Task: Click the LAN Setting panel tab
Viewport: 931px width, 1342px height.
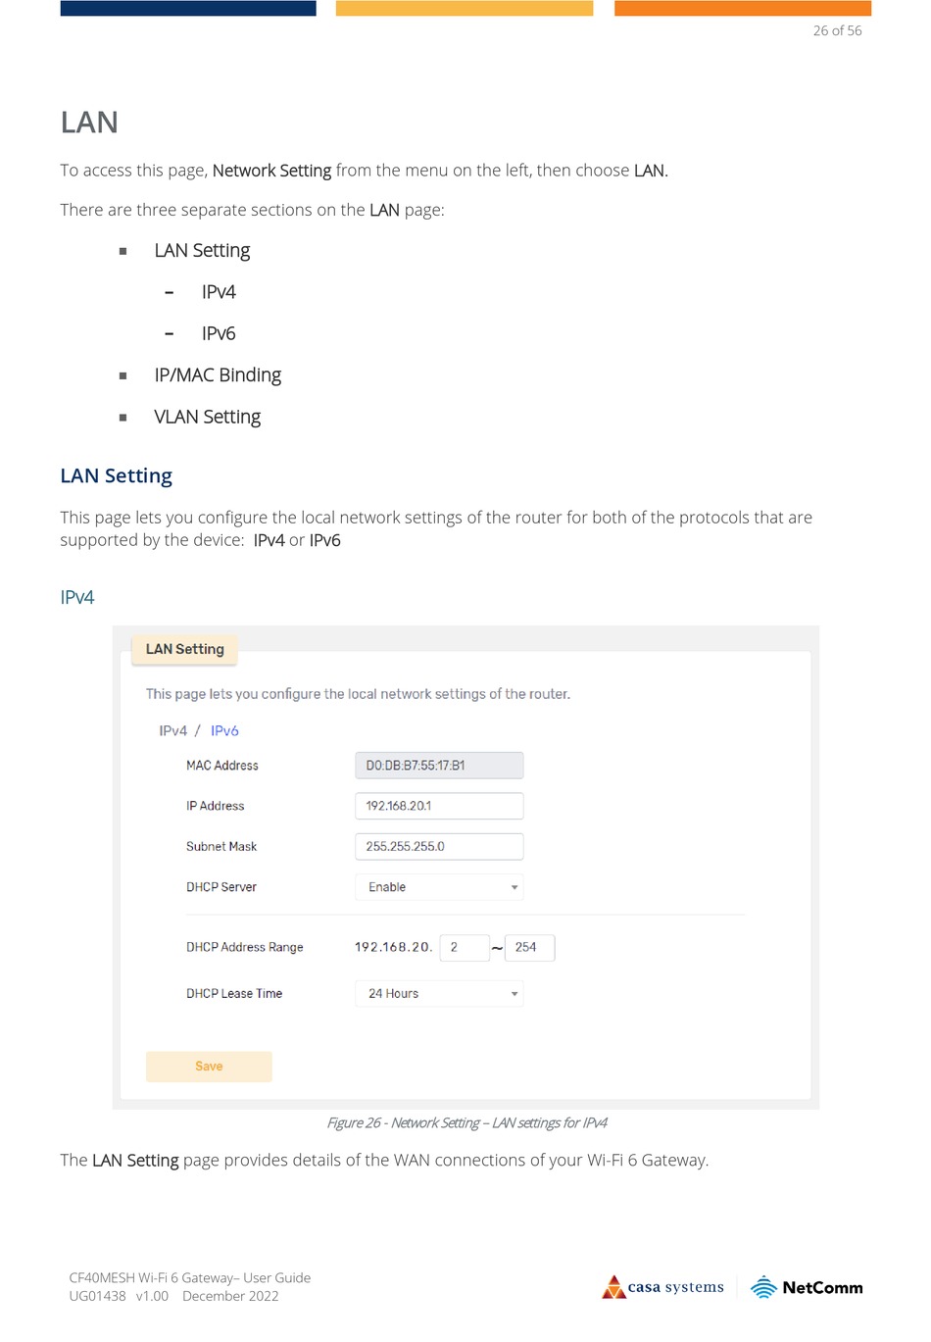Action: click(185, 649)
